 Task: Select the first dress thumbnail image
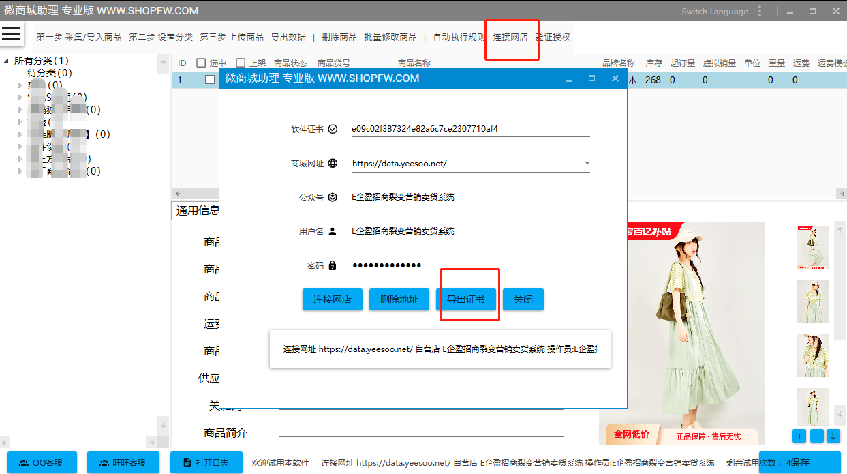[812, 248]
